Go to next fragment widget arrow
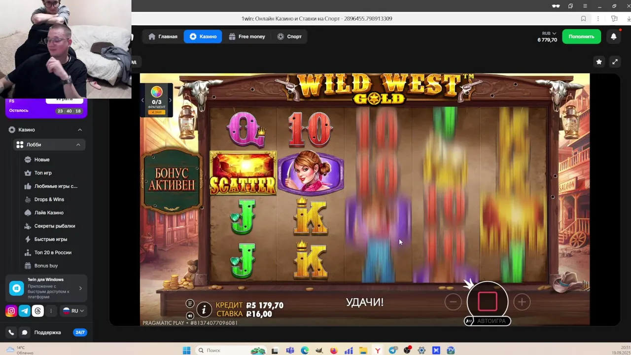The width and height of the screenshot is (631, 355). pos(170,100)
